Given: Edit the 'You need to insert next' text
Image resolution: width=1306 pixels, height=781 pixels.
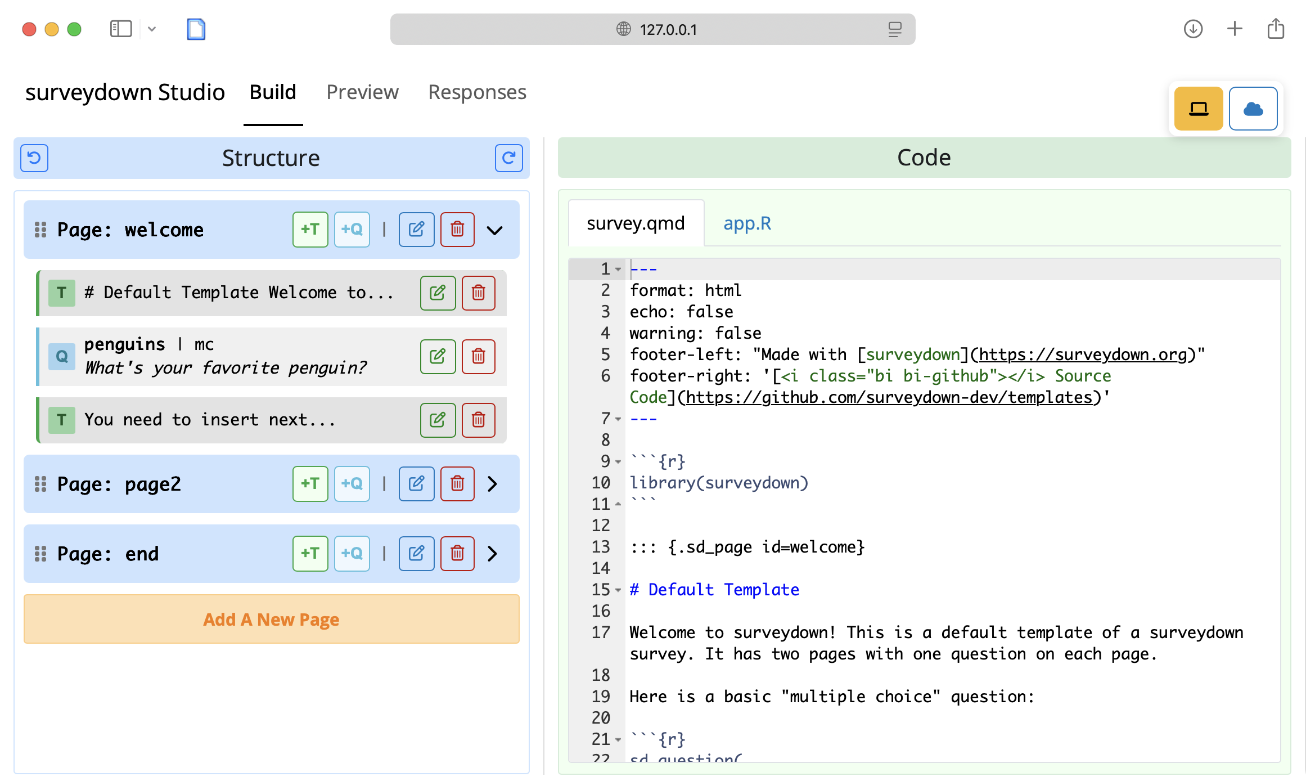Looking at the screenshot, I should coord(438,420).
